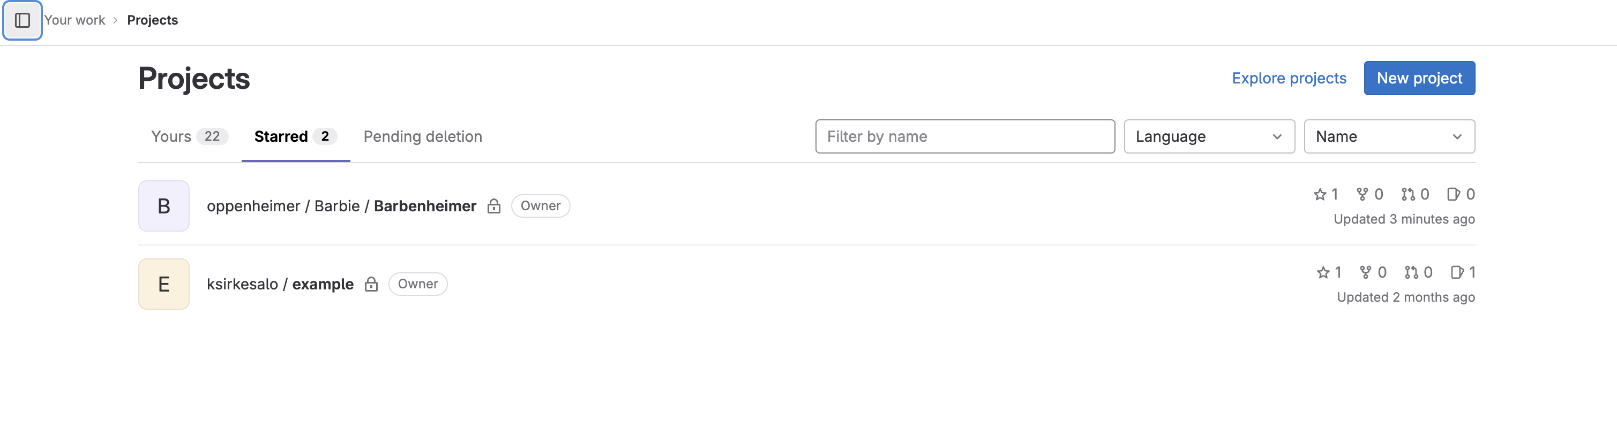Click the star icon on example row
This screenshot has height=444, width=1617.
pyautogui.click(x=1323, y=272)
